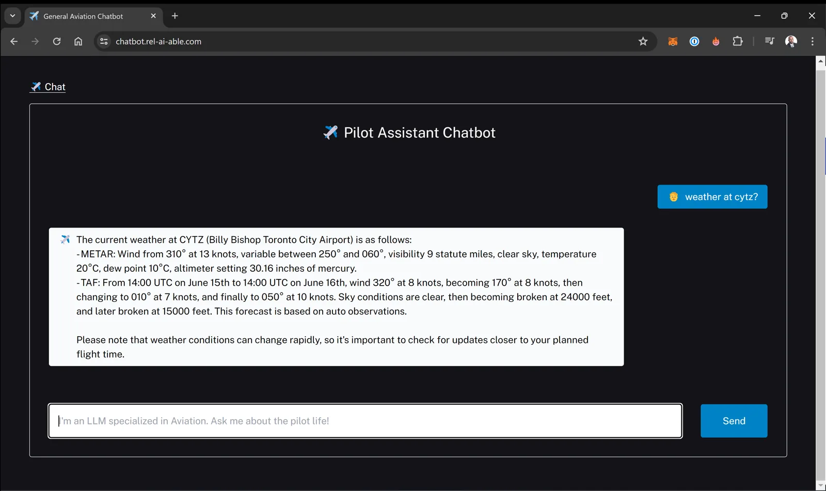Open the MetaMask fox extension
This screenshot has width=826, height=491.
point(673,41)
